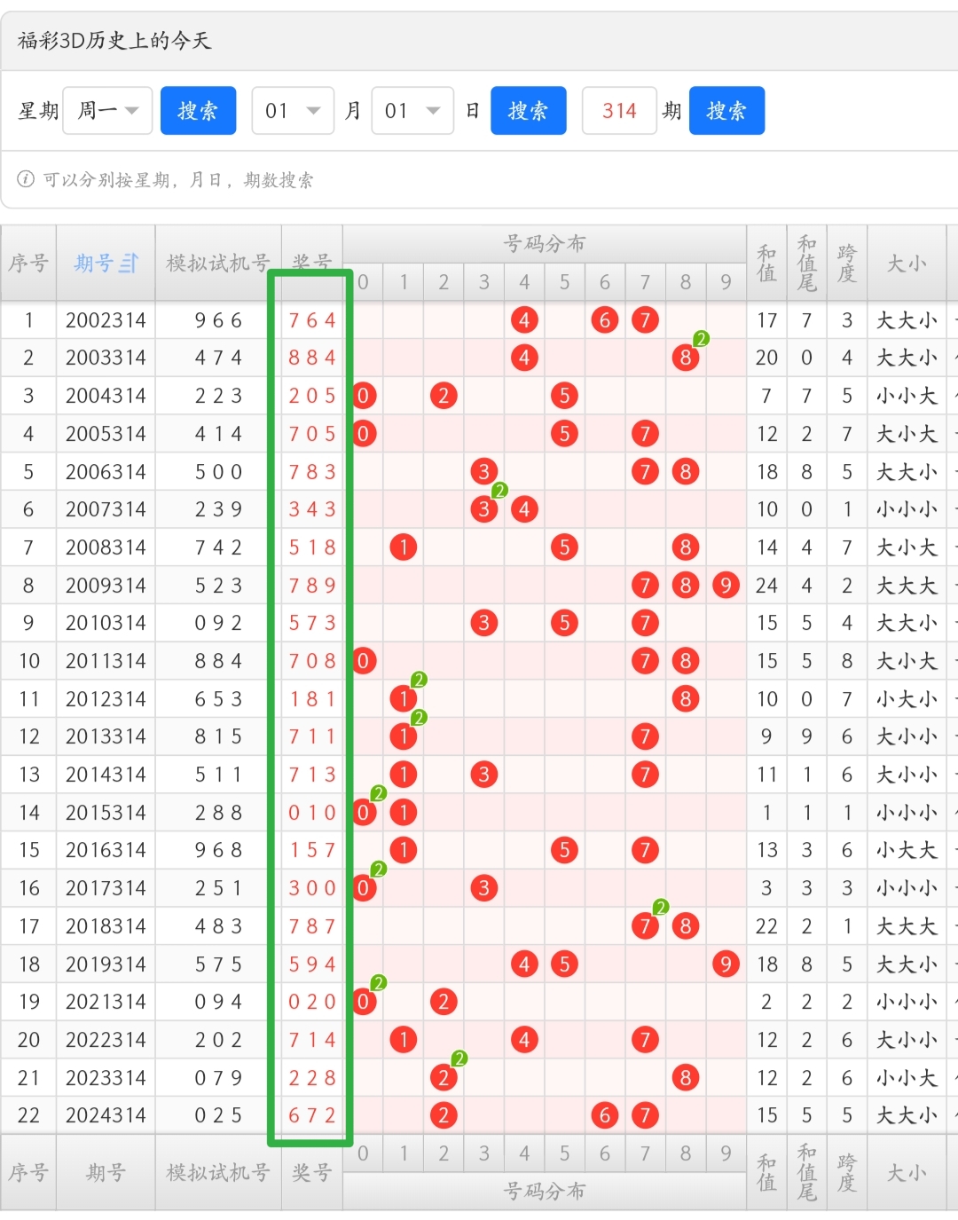The height and width of the screenshot is (1220, 958).
Task: Click winning number 7 6 4 in row 1
Action: tap(312, 320)
